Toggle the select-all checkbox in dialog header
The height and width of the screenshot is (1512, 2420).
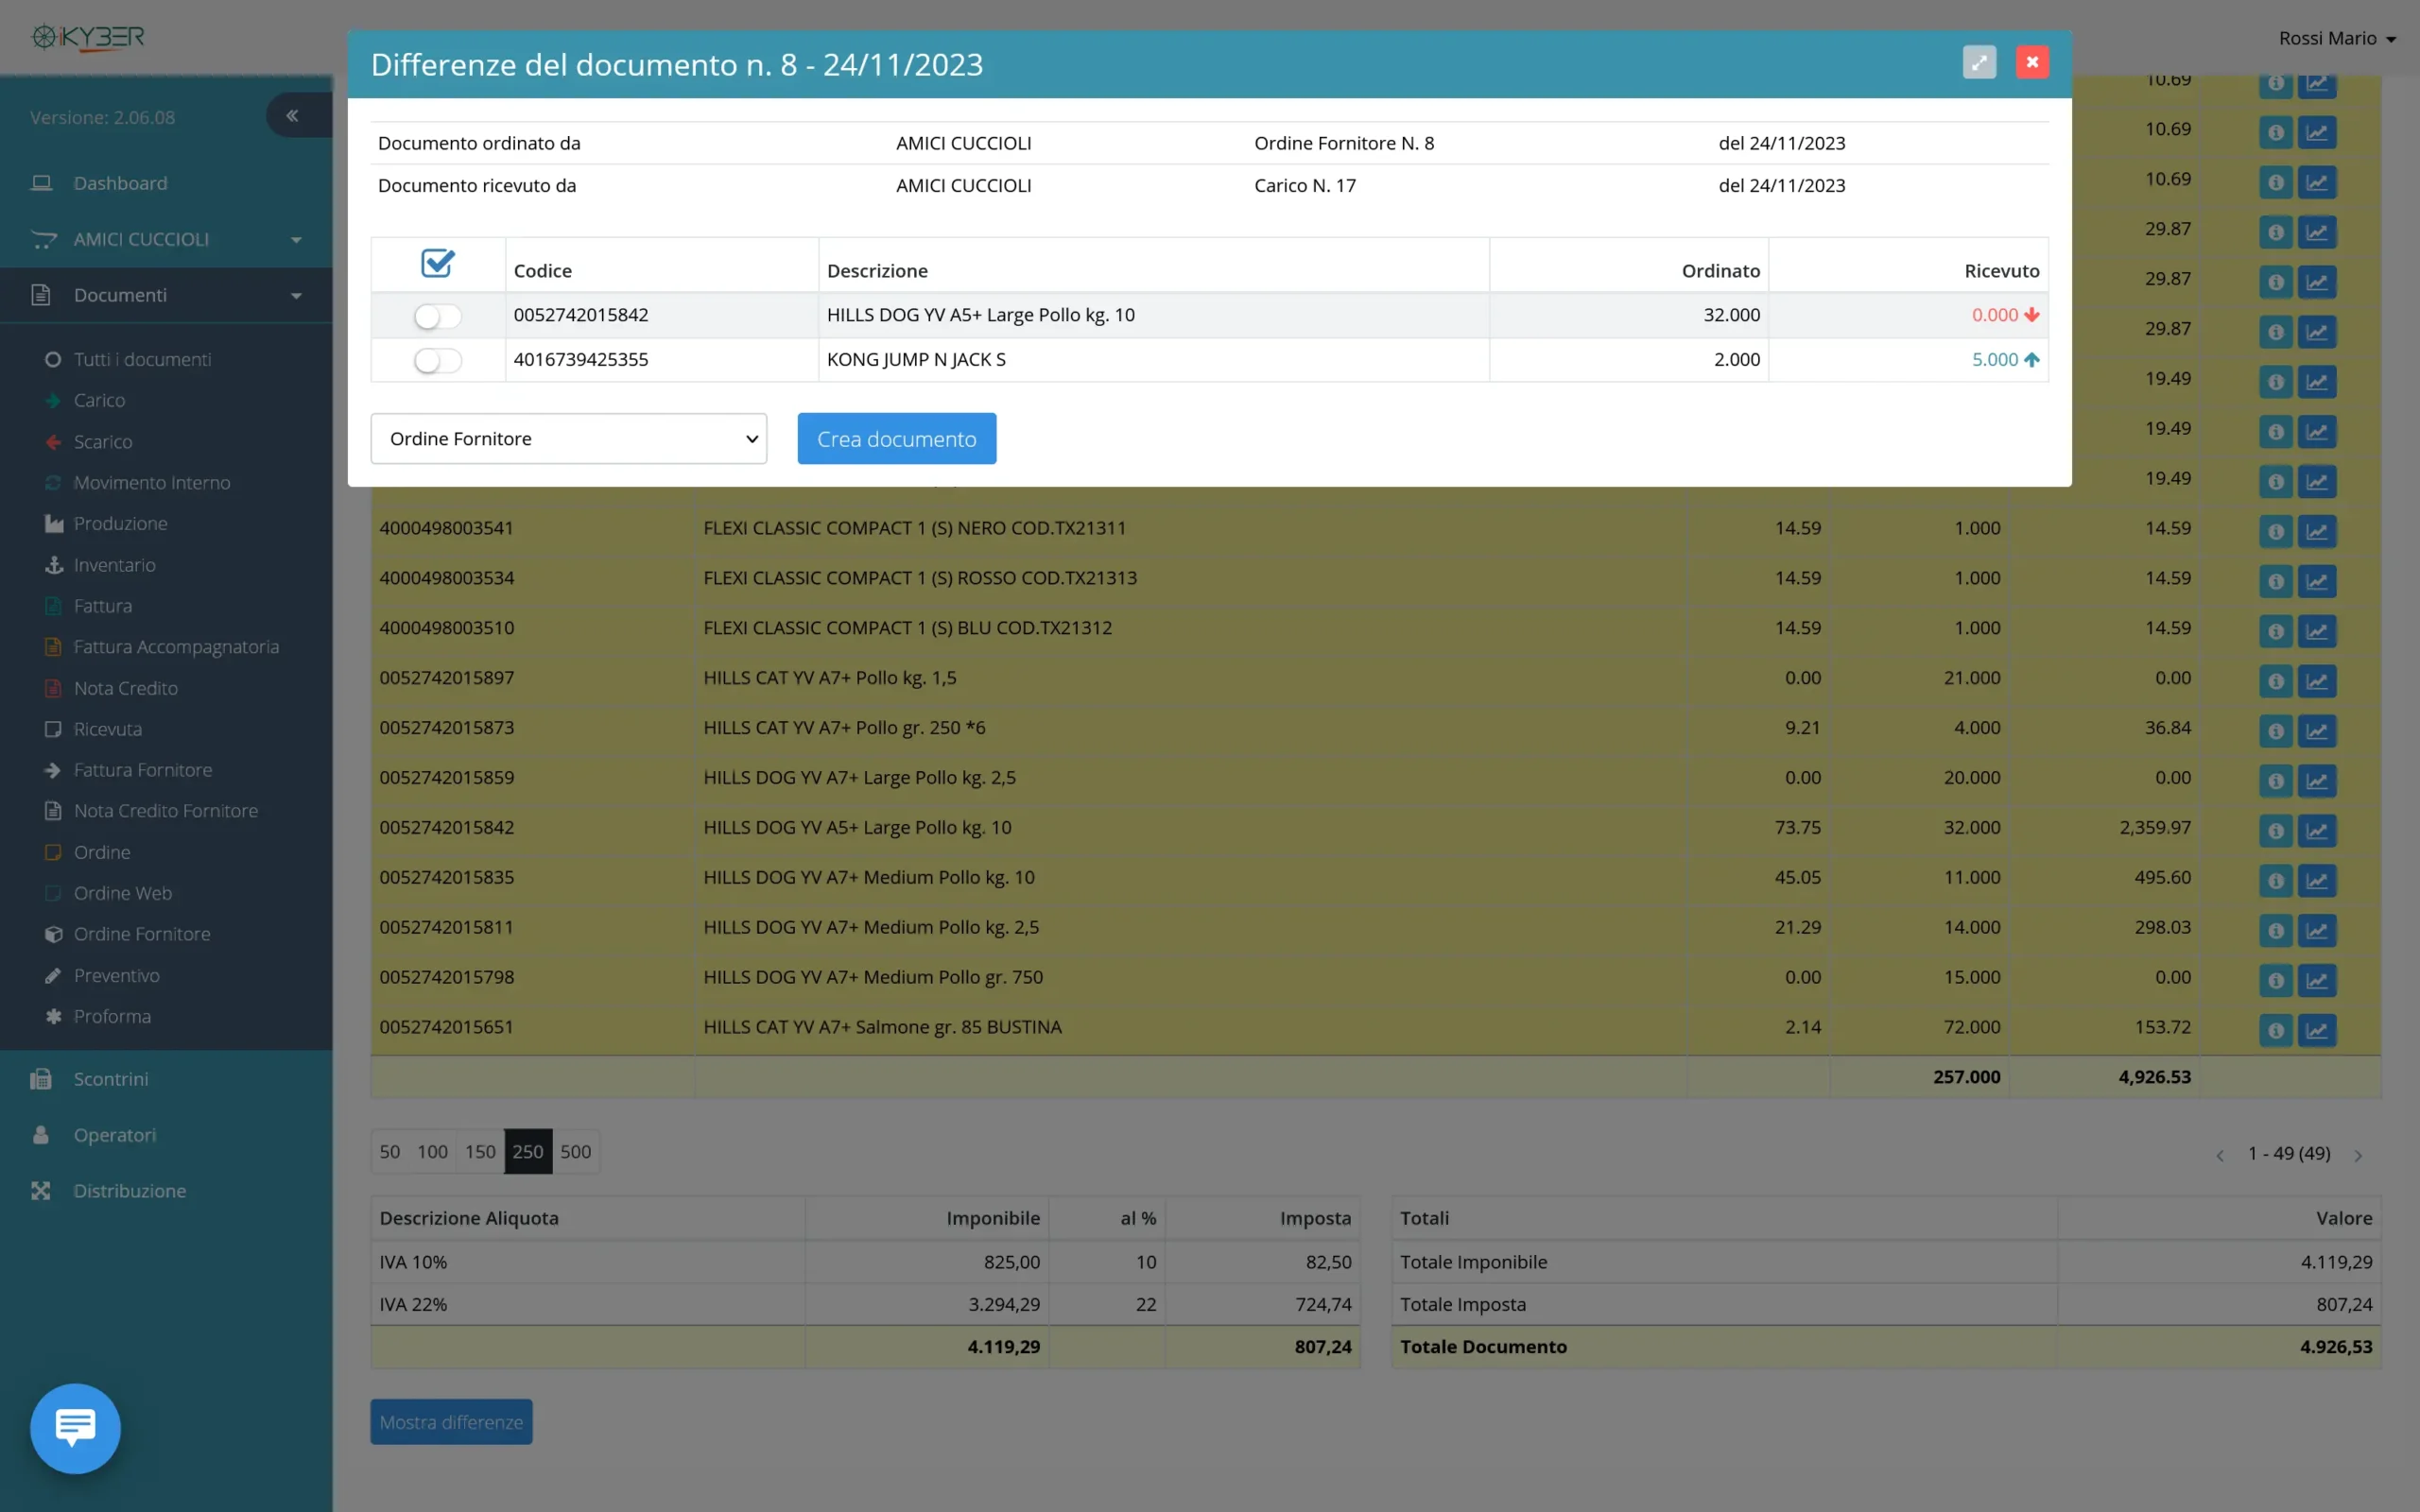point(438,263)
